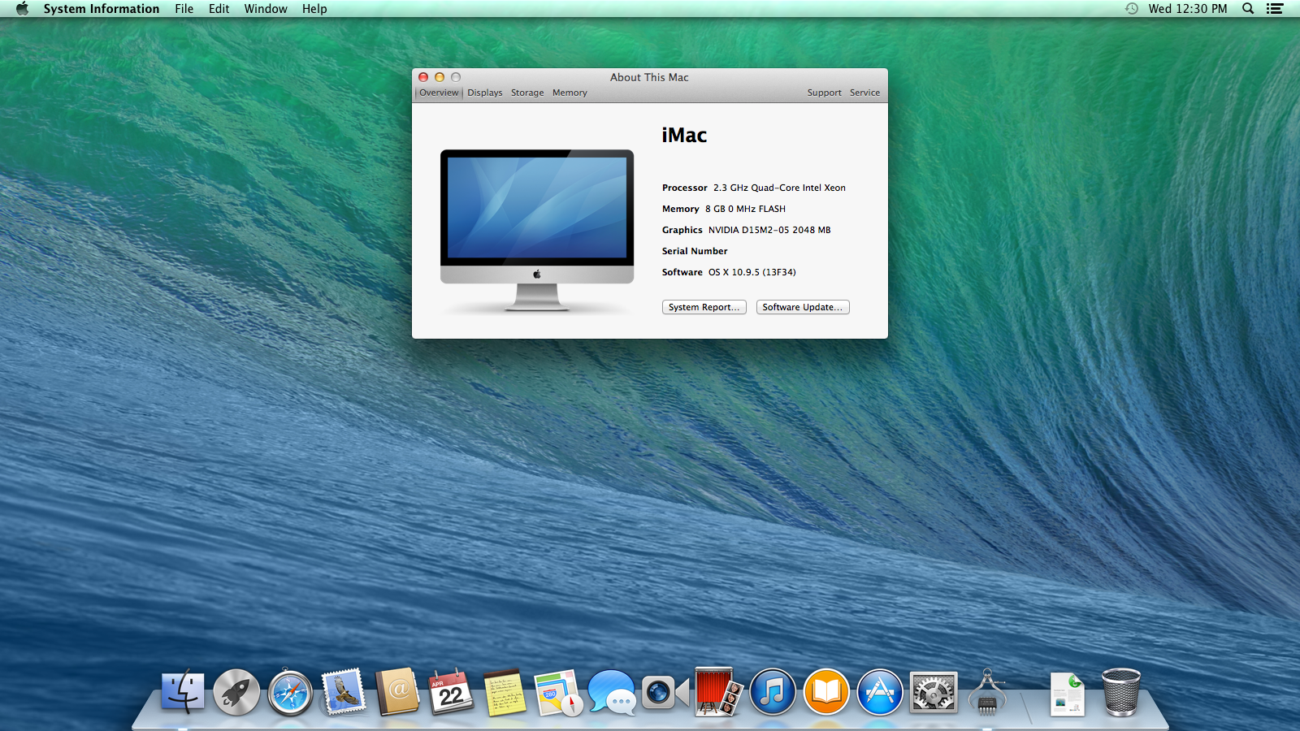Switch to the Displays tab
This screenshot has width=1300, height=731.
point(485,93)
